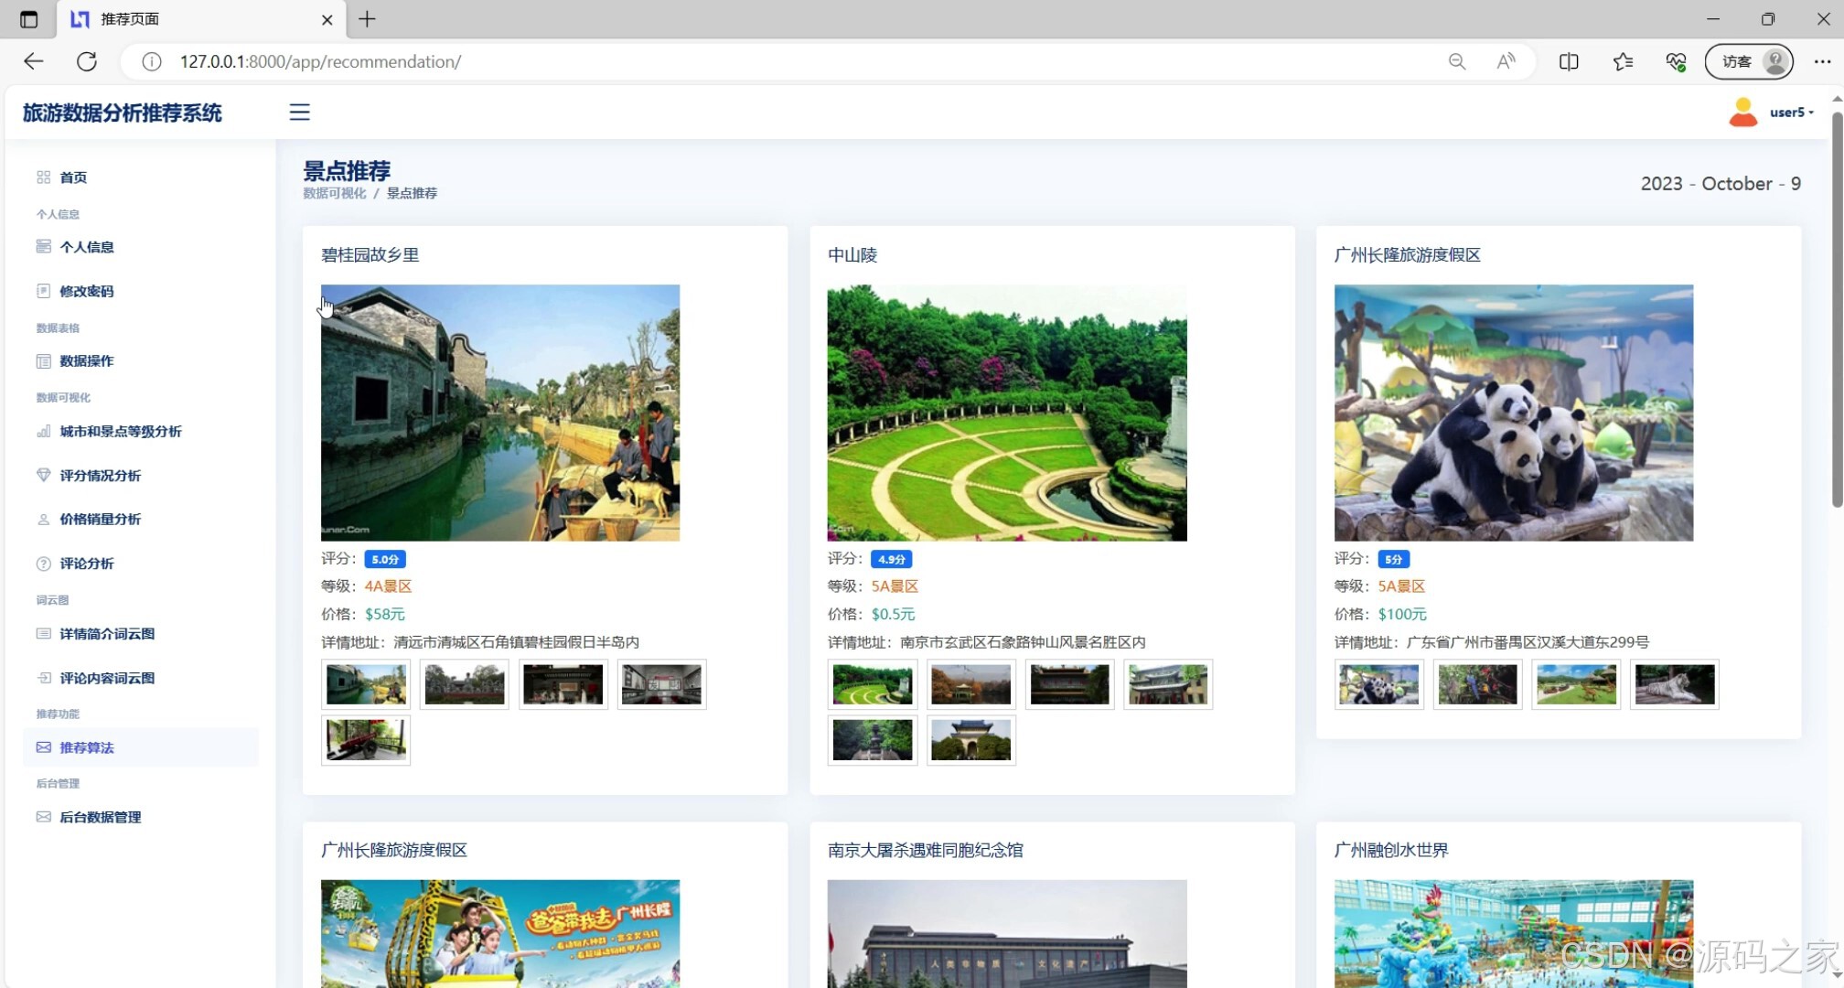The height and width of the screenshot is (988, 1844).
Task: Click the 4.9分 rating badge
Action: (x=892, y=559)
